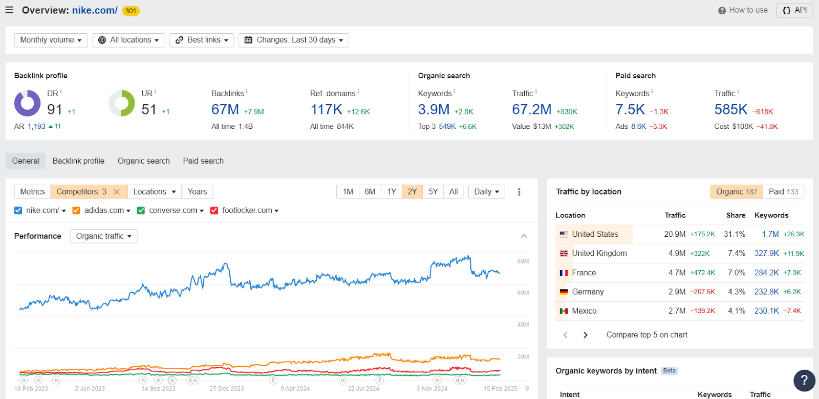This screenshot has width=819, height=399.
Task: Open the help question mark bubble
Action: click(804, 380)
